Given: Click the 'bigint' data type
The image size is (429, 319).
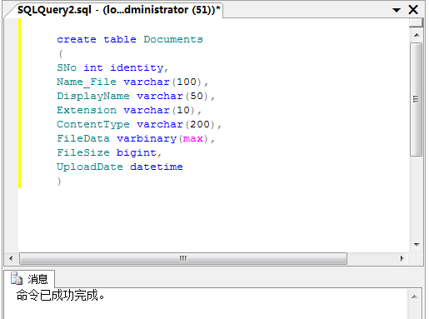Looking at the screenshot, I should pyautogui.click(x=137, y=152).
